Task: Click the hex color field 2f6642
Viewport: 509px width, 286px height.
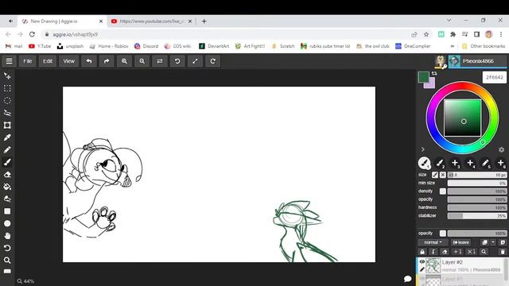Action: tap(495, 77)
